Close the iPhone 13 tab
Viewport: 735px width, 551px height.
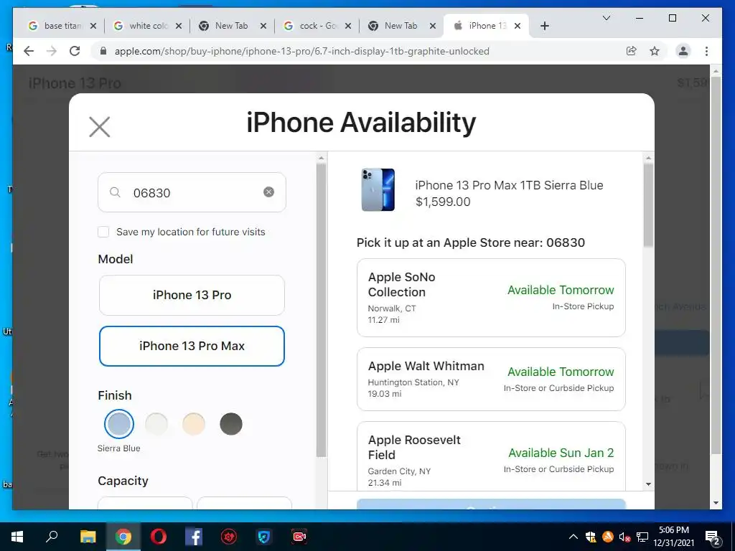518,27
